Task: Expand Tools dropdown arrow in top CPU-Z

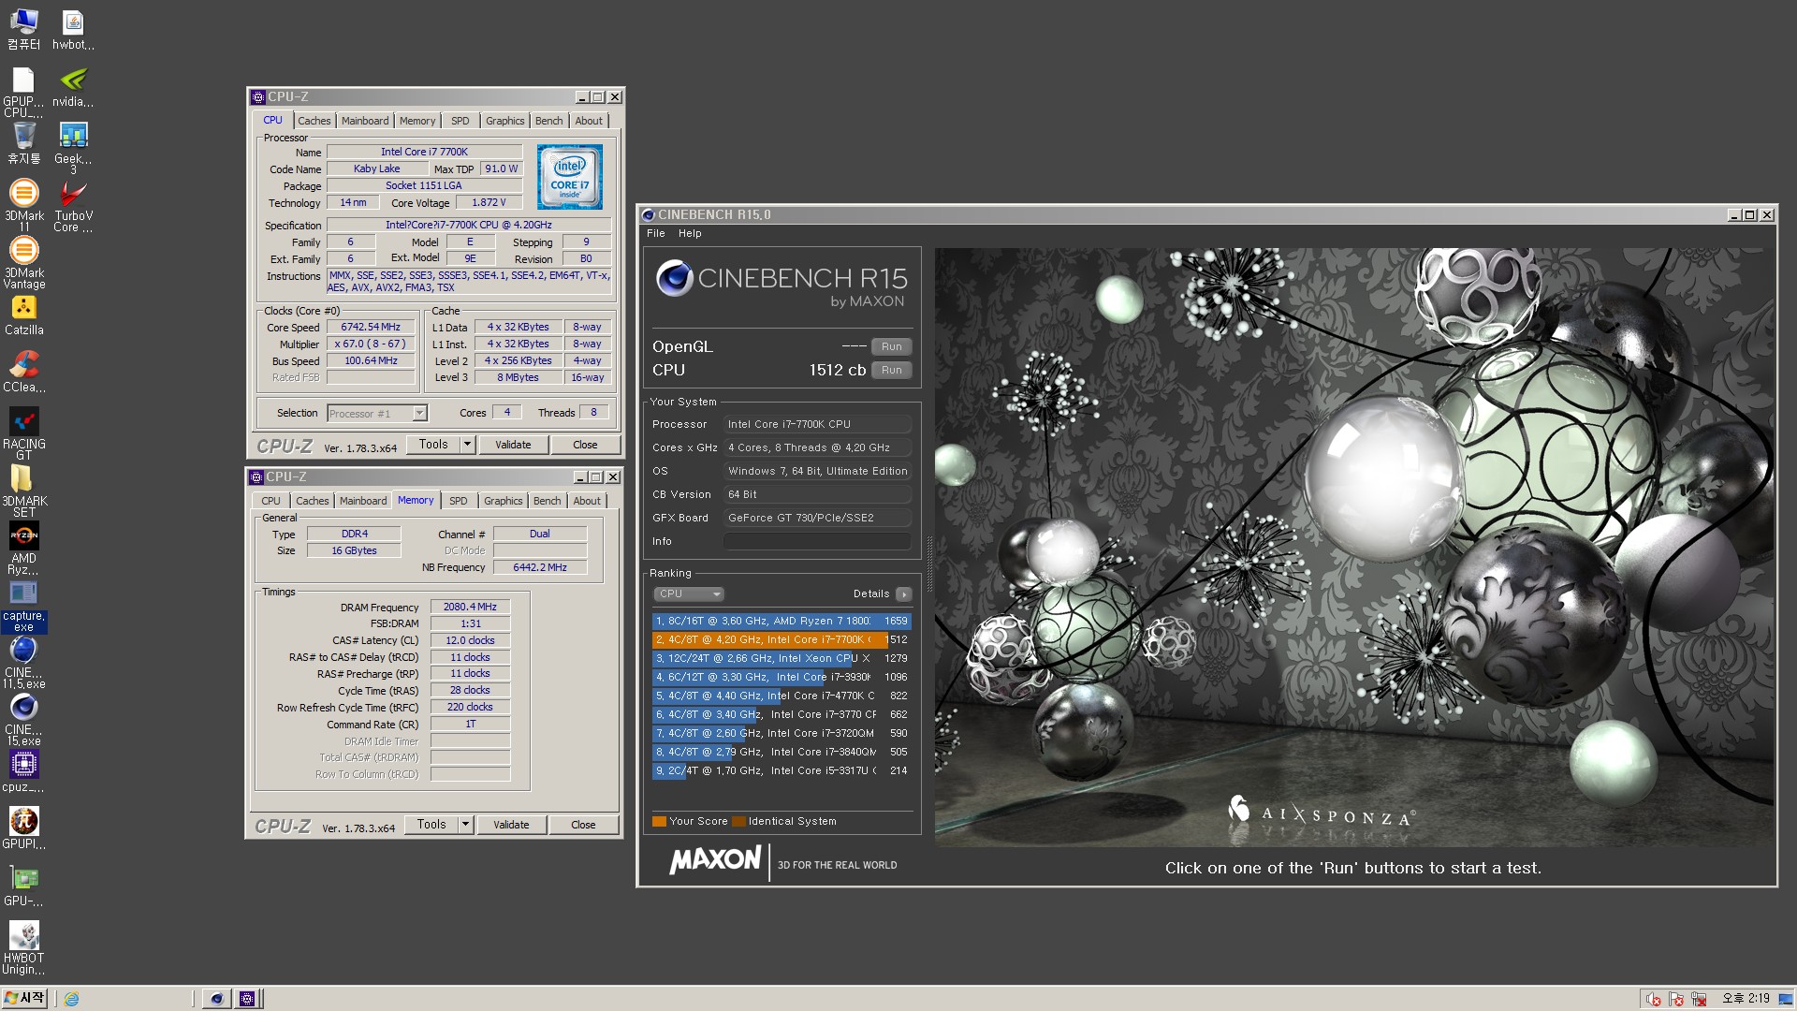Action: pos(467,445)
